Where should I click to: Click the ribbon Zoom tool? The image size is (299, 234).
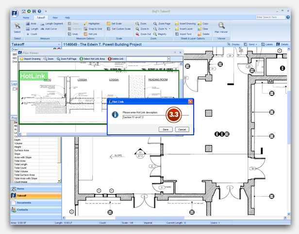coord(141,24)
